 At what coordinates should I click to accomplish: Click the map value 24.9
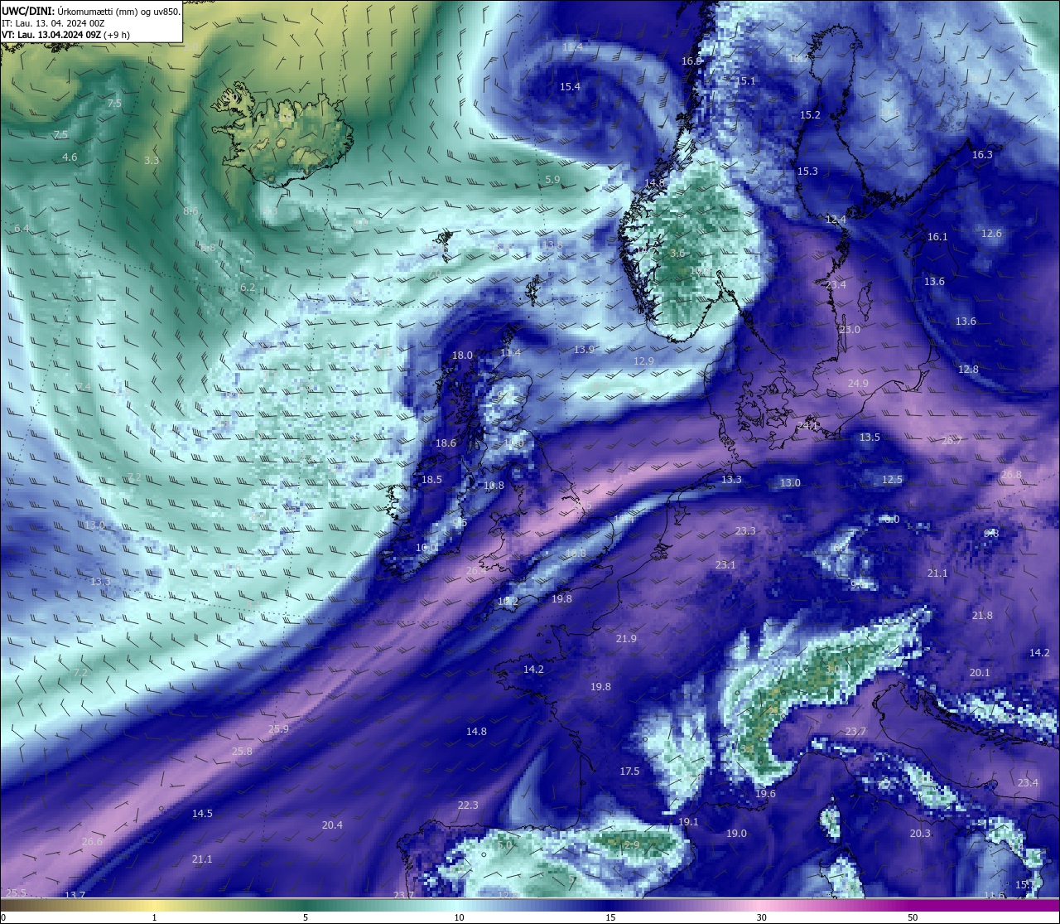[x=858, y=384]
